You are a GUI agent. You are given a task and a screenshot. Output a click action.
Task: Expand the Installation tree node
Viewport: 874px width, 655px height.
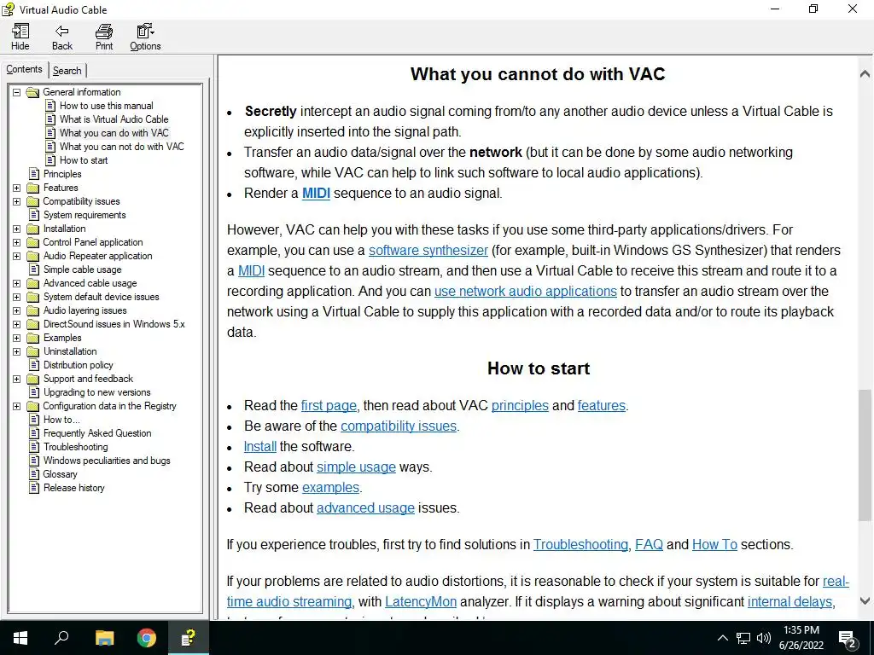click(x=17, y=229)
